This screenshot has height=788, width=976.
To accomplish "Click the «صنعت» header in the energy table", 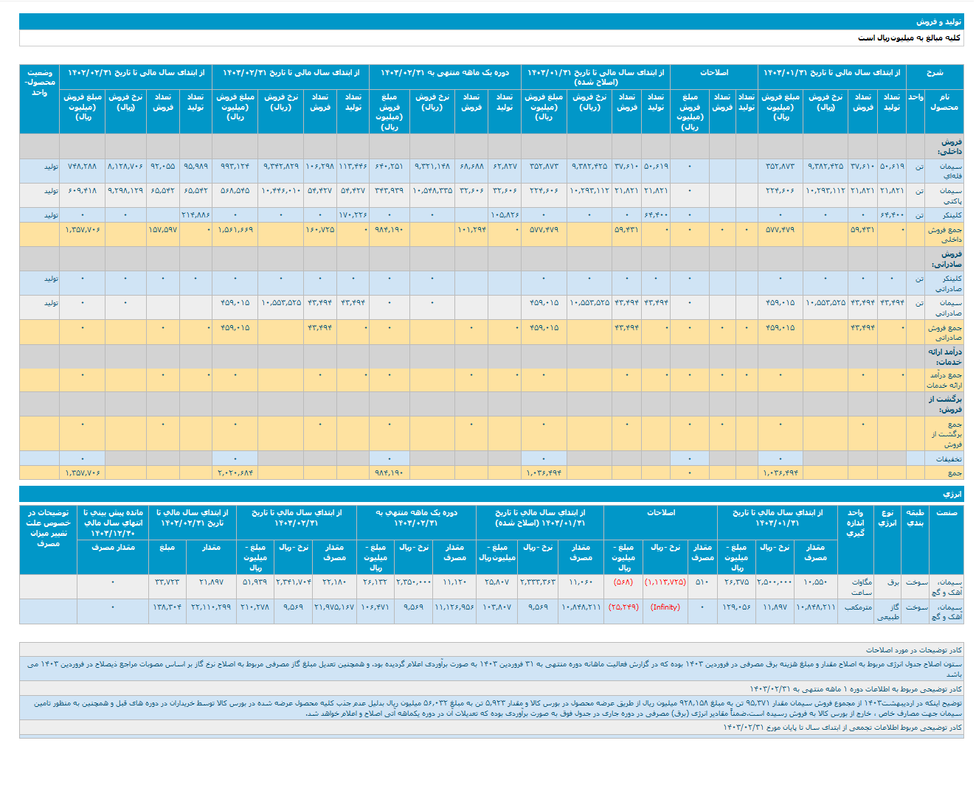I will (x=946, y=512).
